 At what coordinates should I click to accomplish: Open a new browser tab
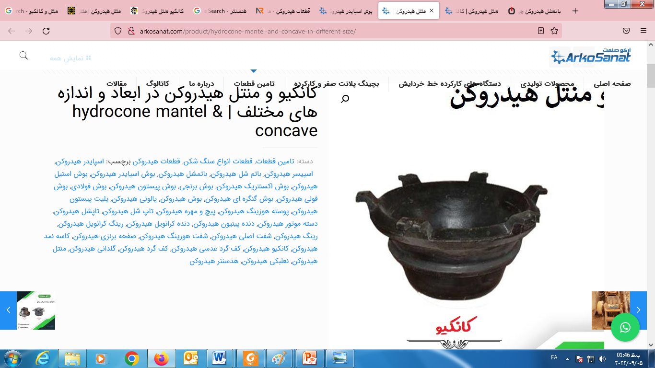[x=575, y=11]
